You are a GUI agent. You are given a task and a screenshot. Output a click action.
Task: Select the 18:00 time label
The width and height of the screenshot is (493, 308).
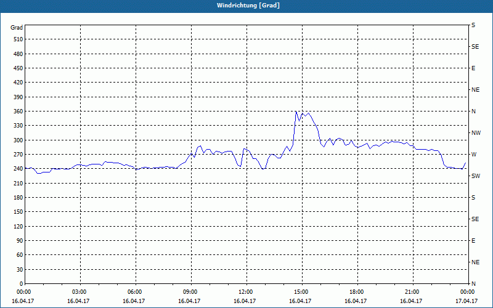356,292
